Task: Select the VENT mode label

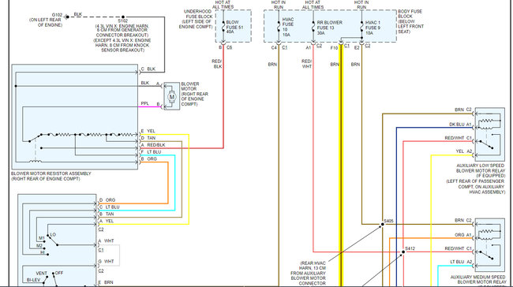Action: click(x=42, y=274)
